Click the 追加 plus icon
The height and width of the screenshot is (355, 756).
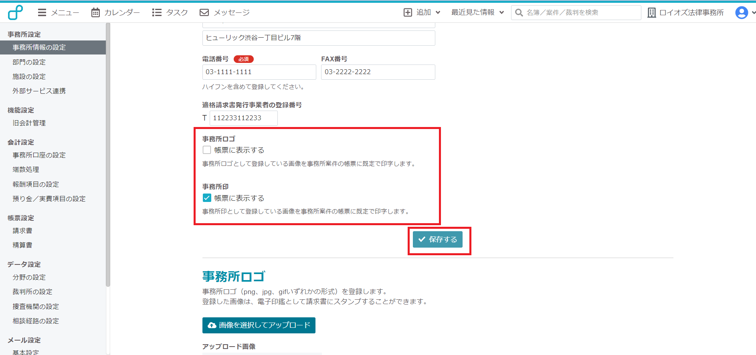408,12
